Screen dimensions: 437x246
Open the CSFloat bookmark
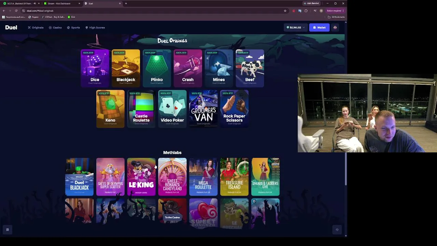coord(53,17)
